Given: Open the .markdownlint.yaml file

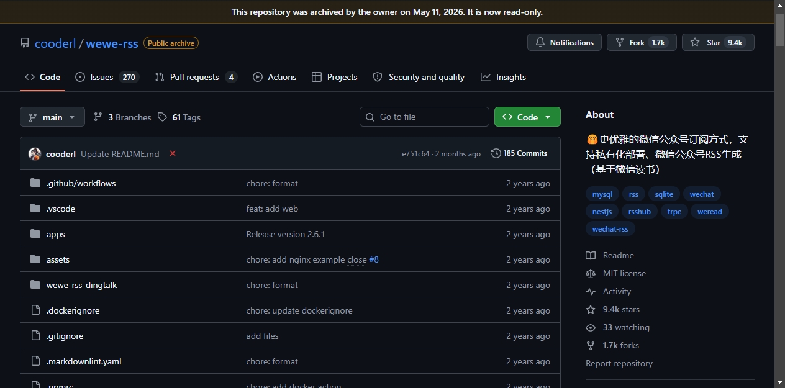Looking at the screenshot, I should (84, 361).
